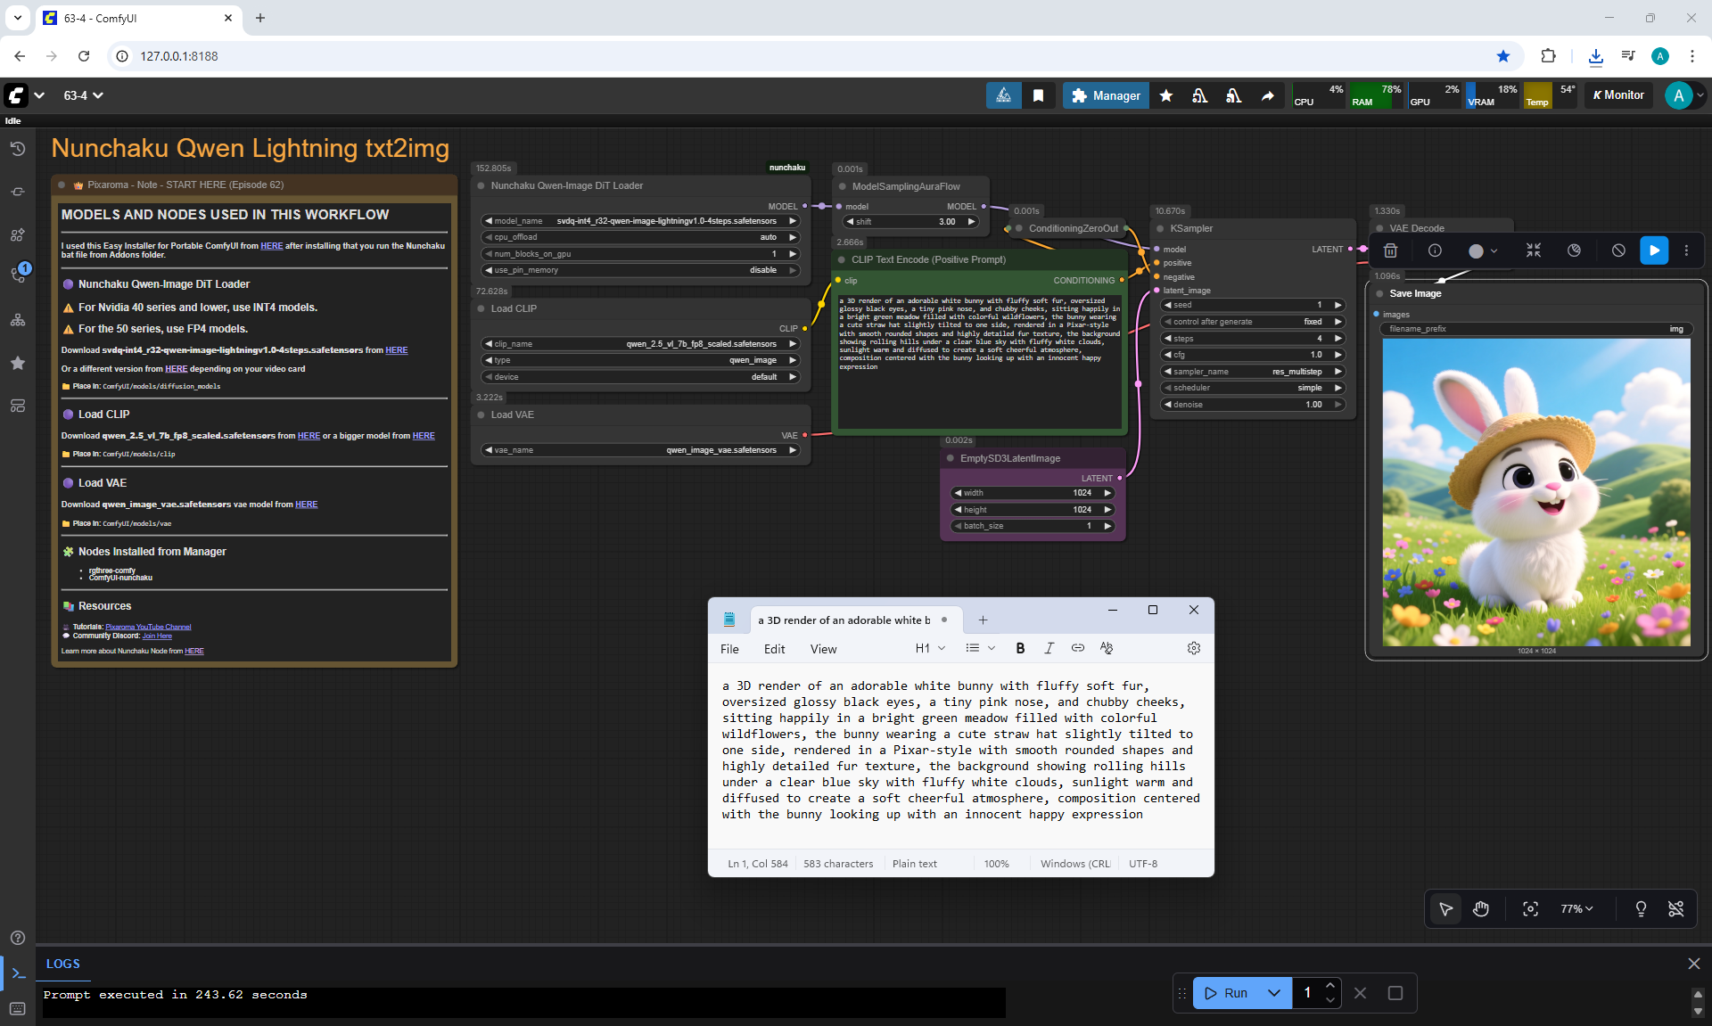Open the node color picker dropdown

click(x=1483, y=250)
